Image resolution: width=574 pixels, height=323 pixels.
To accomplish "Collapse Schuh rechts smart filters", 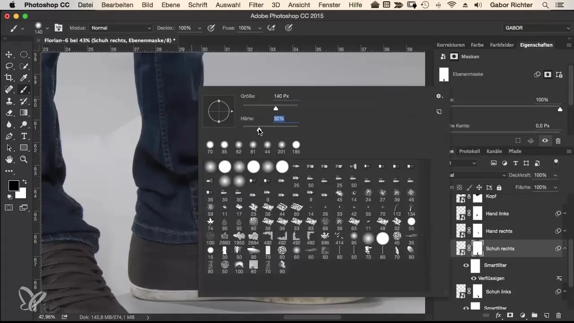I will (x=565, y=249).
